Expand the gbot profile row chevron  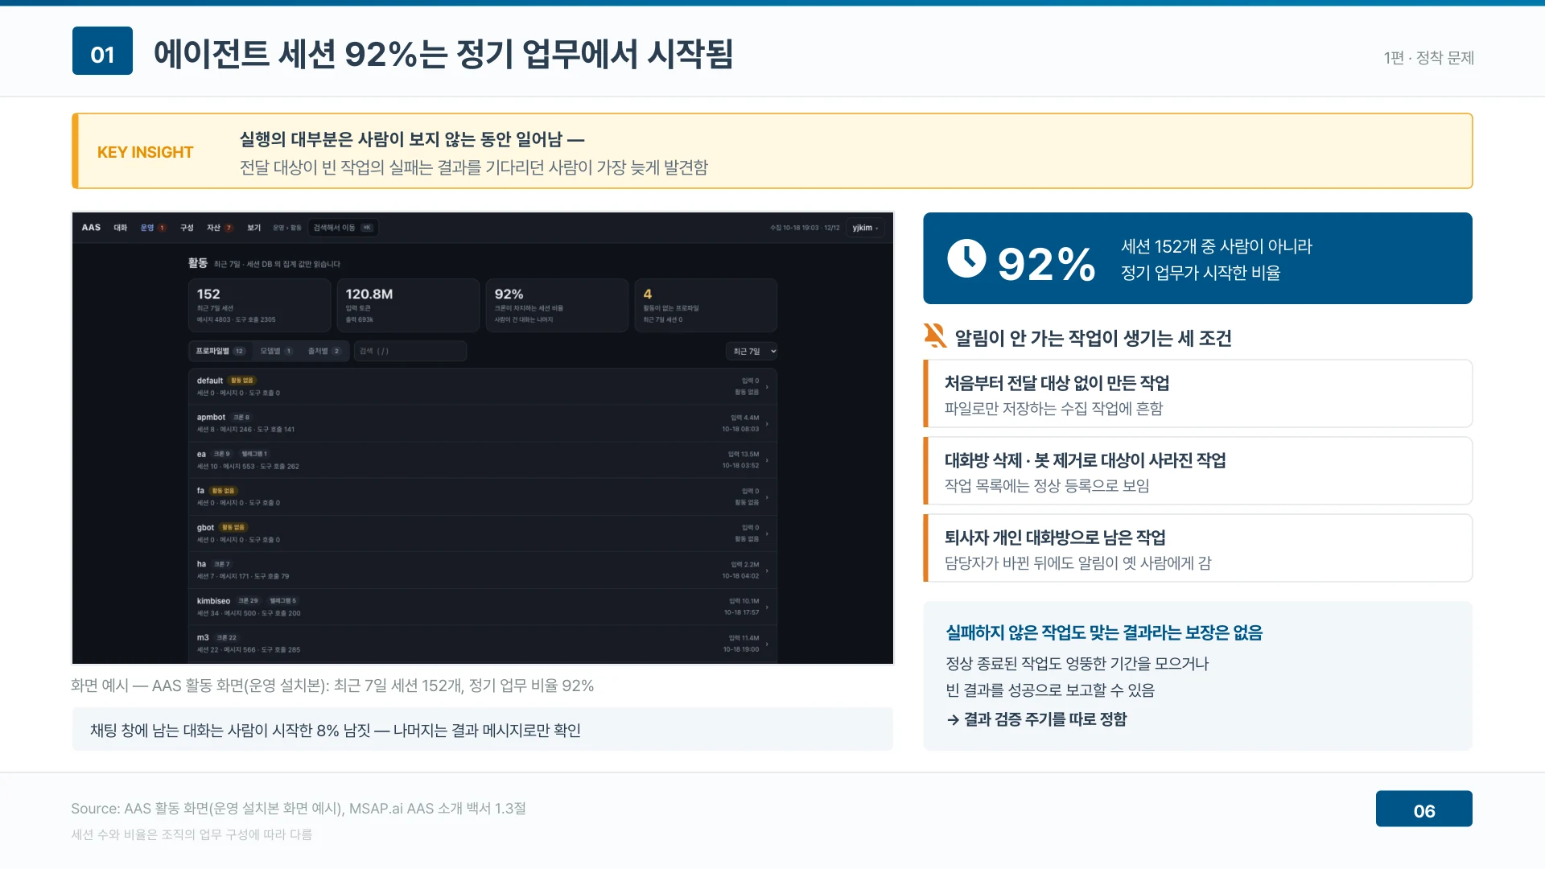pos(767,533)
